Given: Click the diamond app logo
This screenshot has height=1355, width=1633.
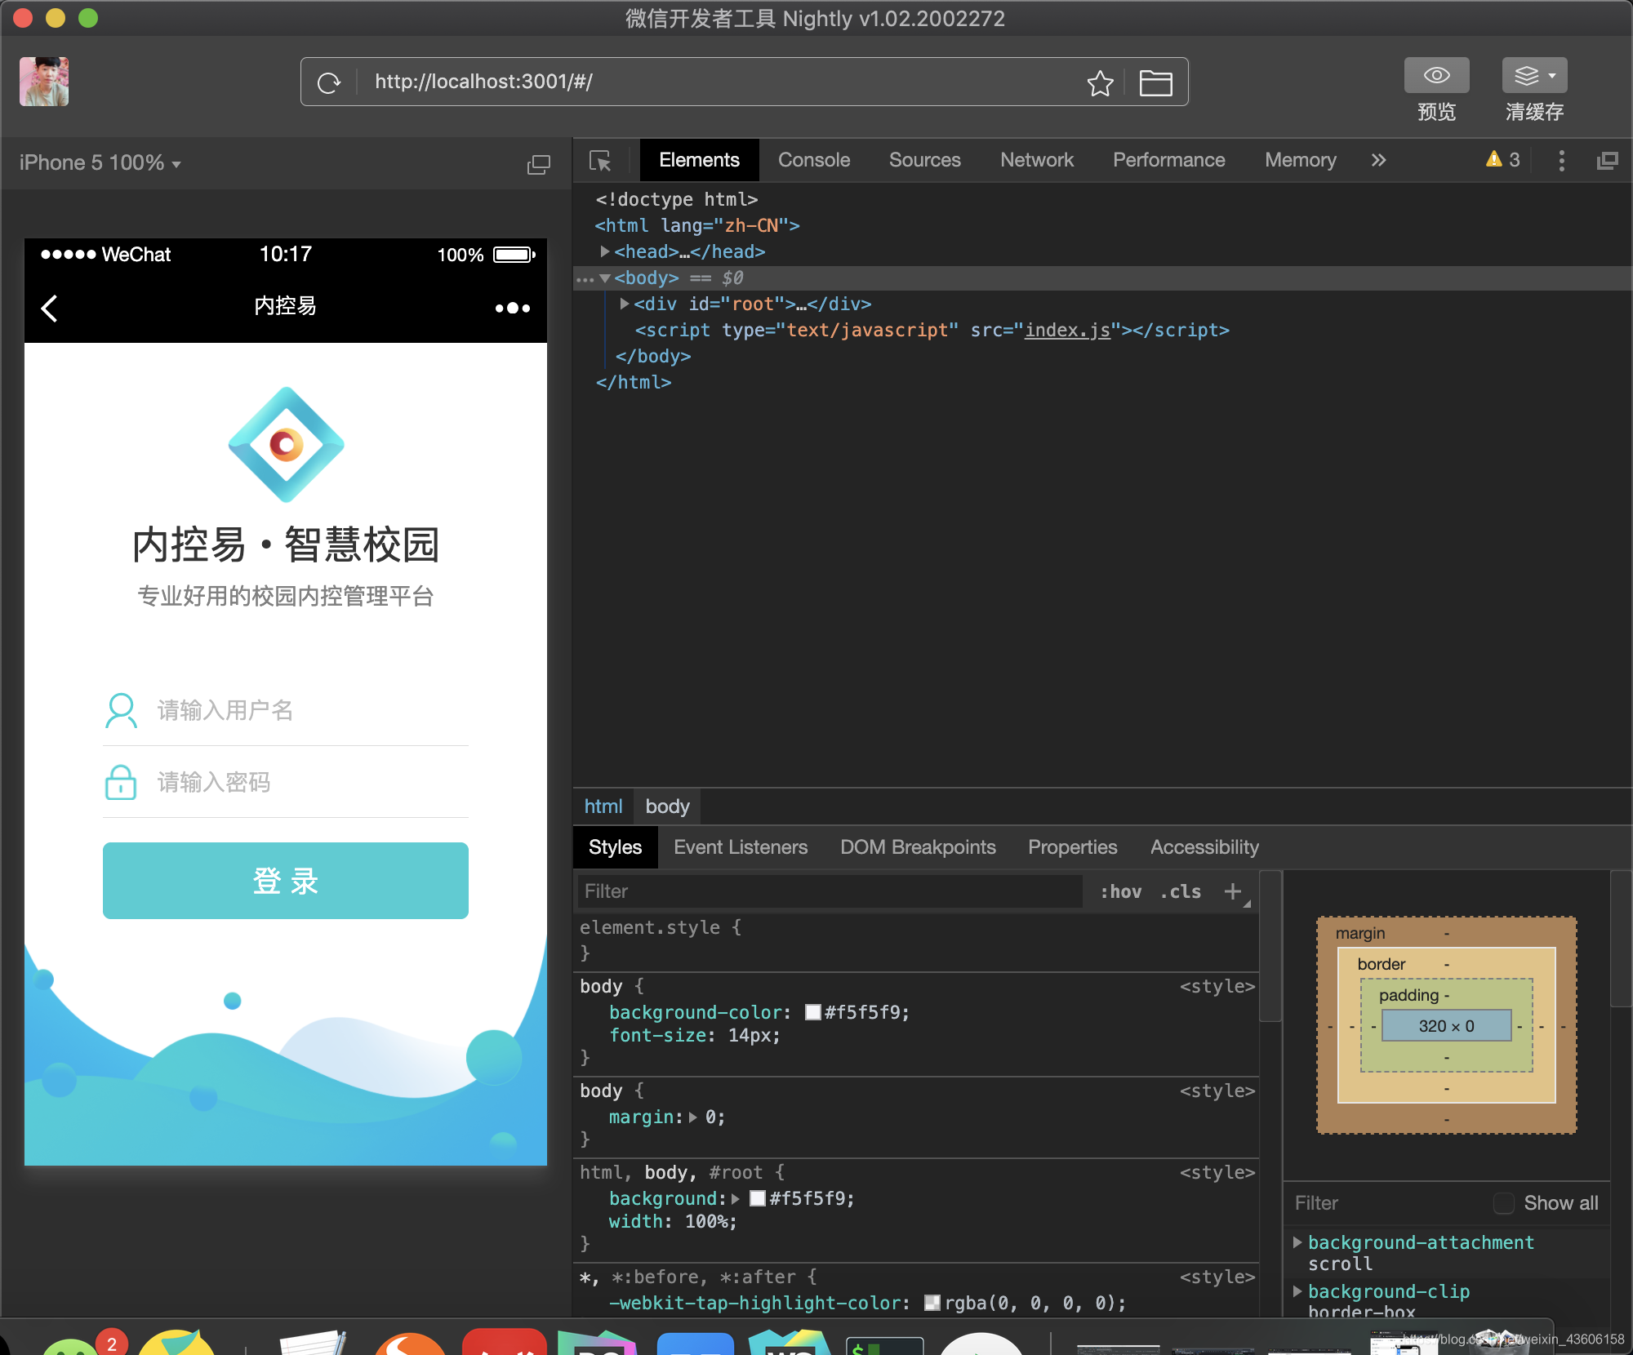Looking at the screenshot, I should click(286, 445).
